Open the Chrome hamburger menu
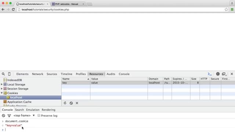Image resolution: width=235 pixels, height=132 pixels. point(232,10)
